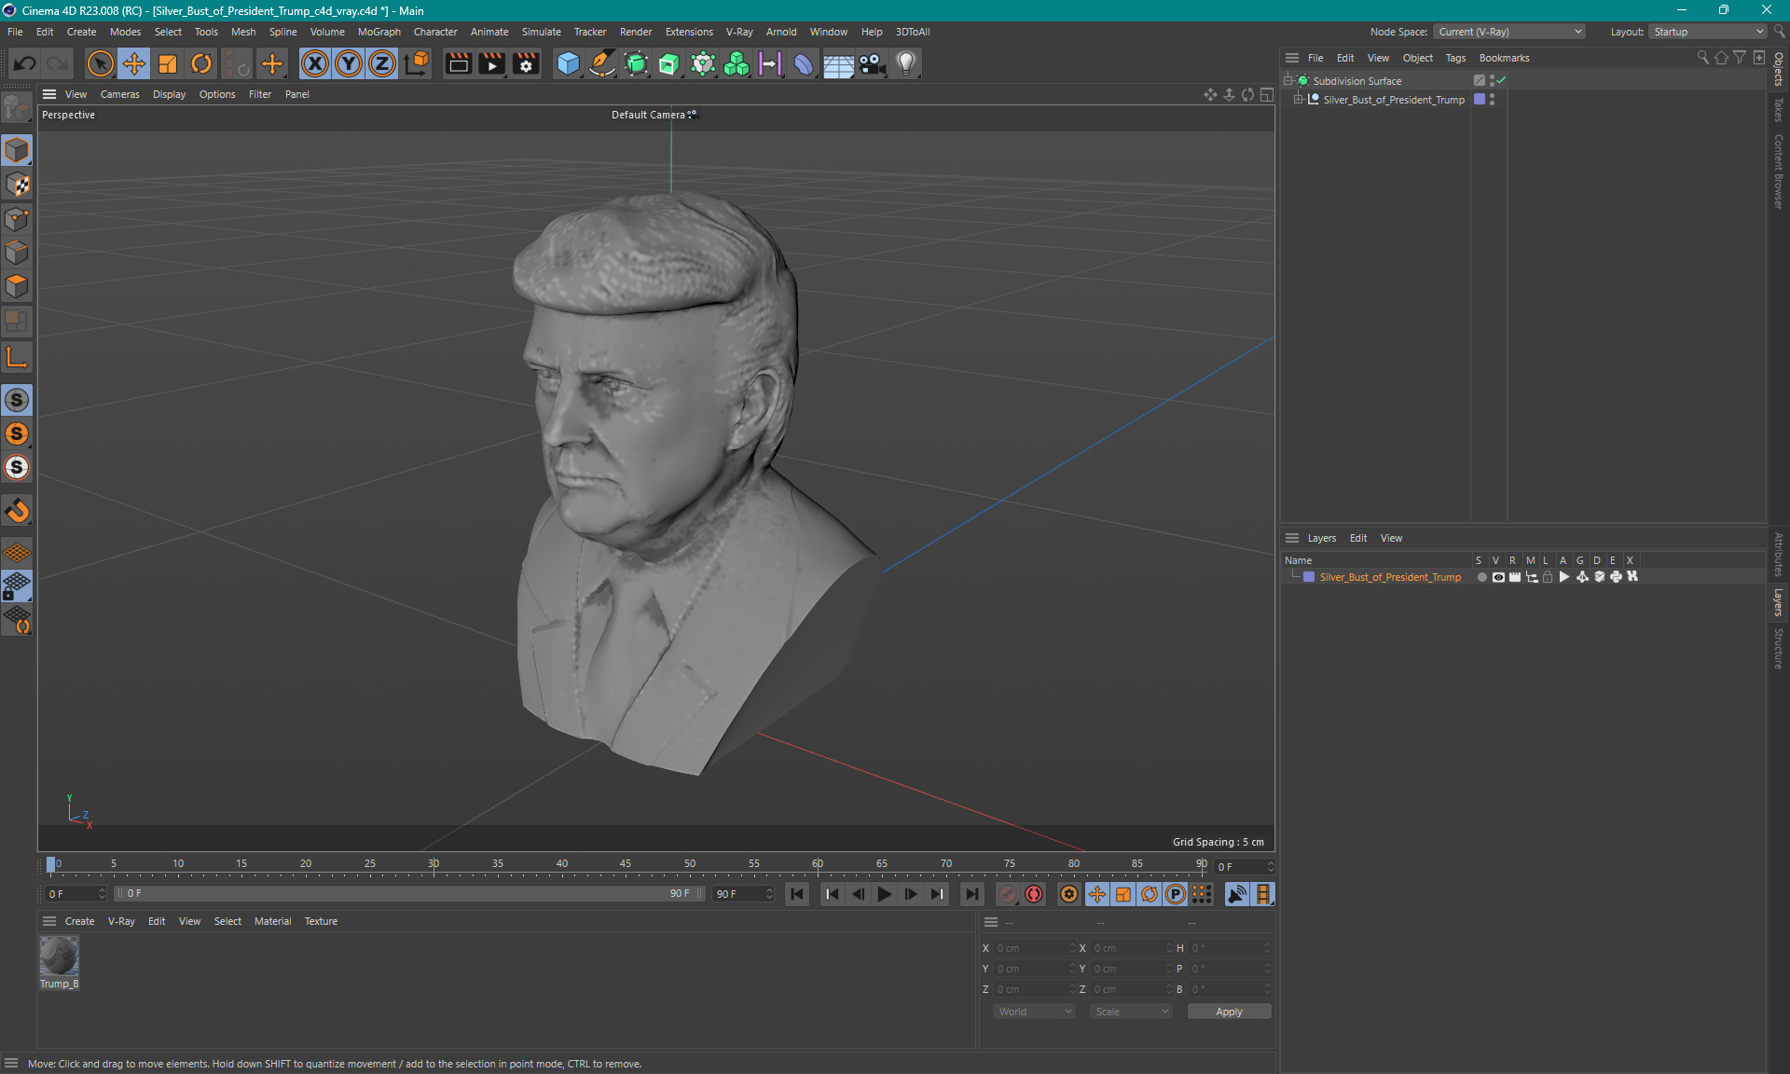Click the Rotate tool icon
This screenshot has height=1074, width=1790.
pos(202,62)
